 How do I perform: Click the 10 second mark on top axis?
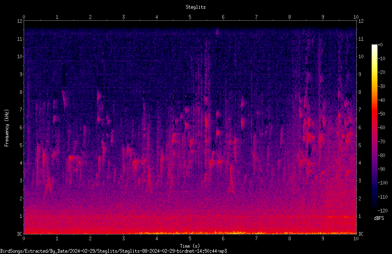[x=356, y=17]
